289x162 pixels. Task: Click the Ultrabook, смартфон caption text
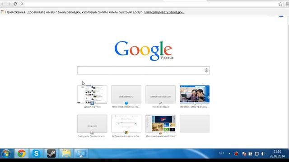[x=195, y=107]
